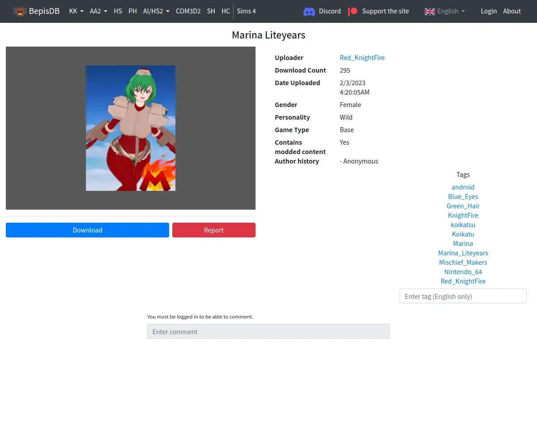537x448 pixels.
Task: Click the download count value 295
Action: tap(345, 70)
